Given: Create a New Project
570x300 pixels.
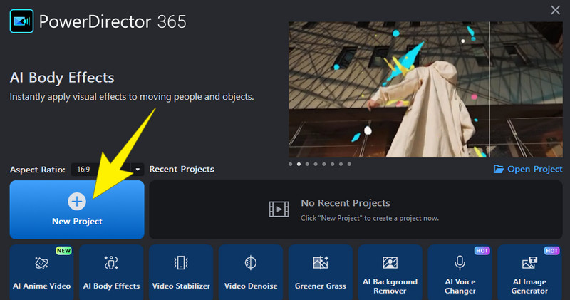Looking at the screenshot, I should point(77,209).
